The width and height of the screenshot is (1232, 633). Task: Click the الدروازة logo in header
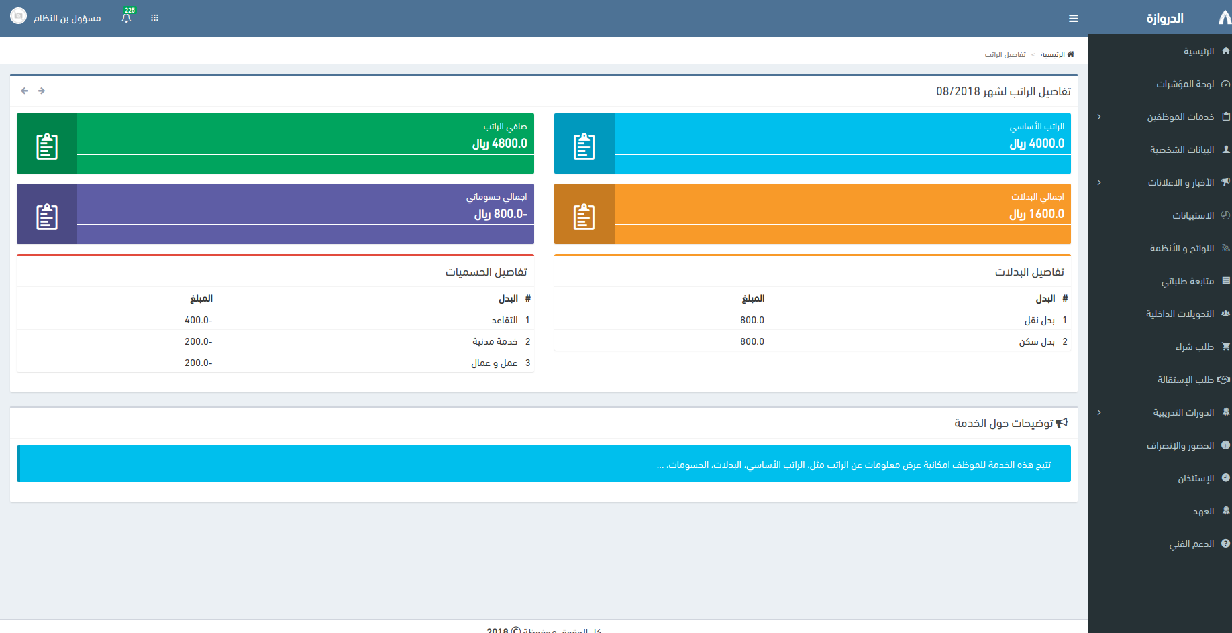coord(1165,18)
